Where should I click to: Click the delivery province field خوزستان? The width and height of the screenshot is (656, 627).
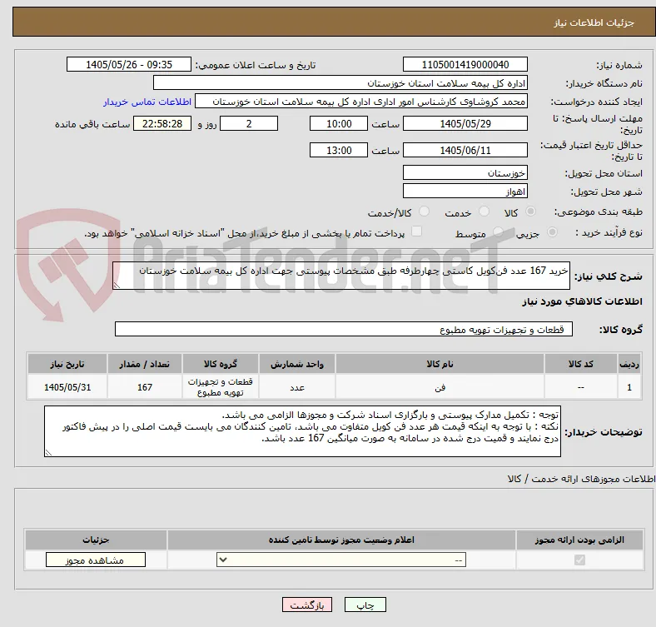tap(465, 173)
